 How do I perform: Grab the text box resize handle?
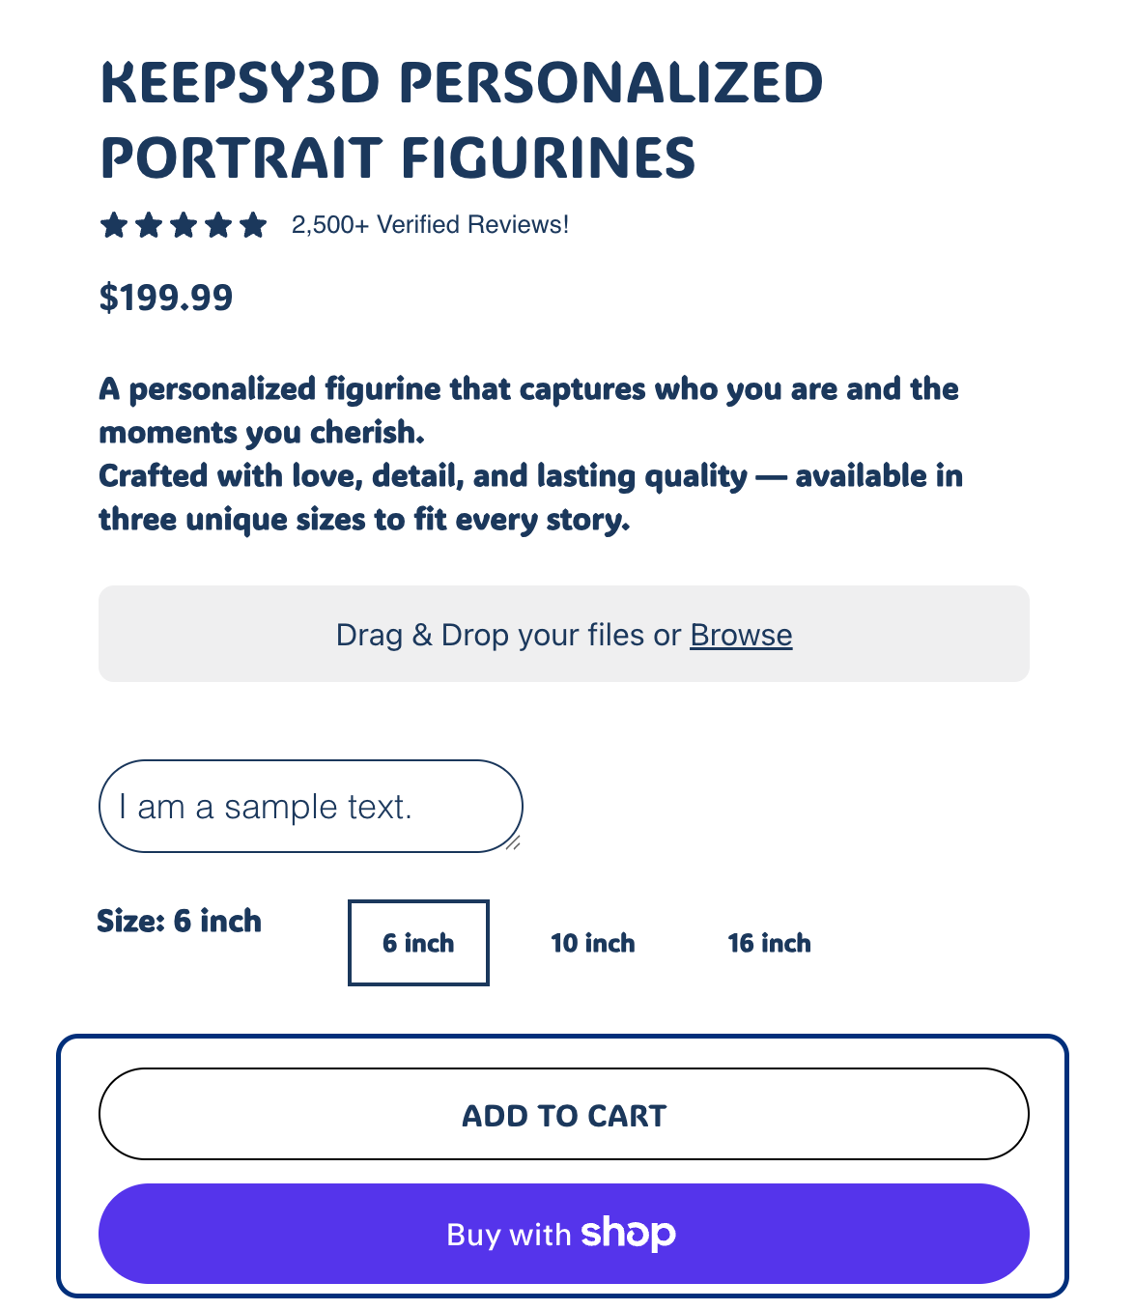click(x=513, y=842)
